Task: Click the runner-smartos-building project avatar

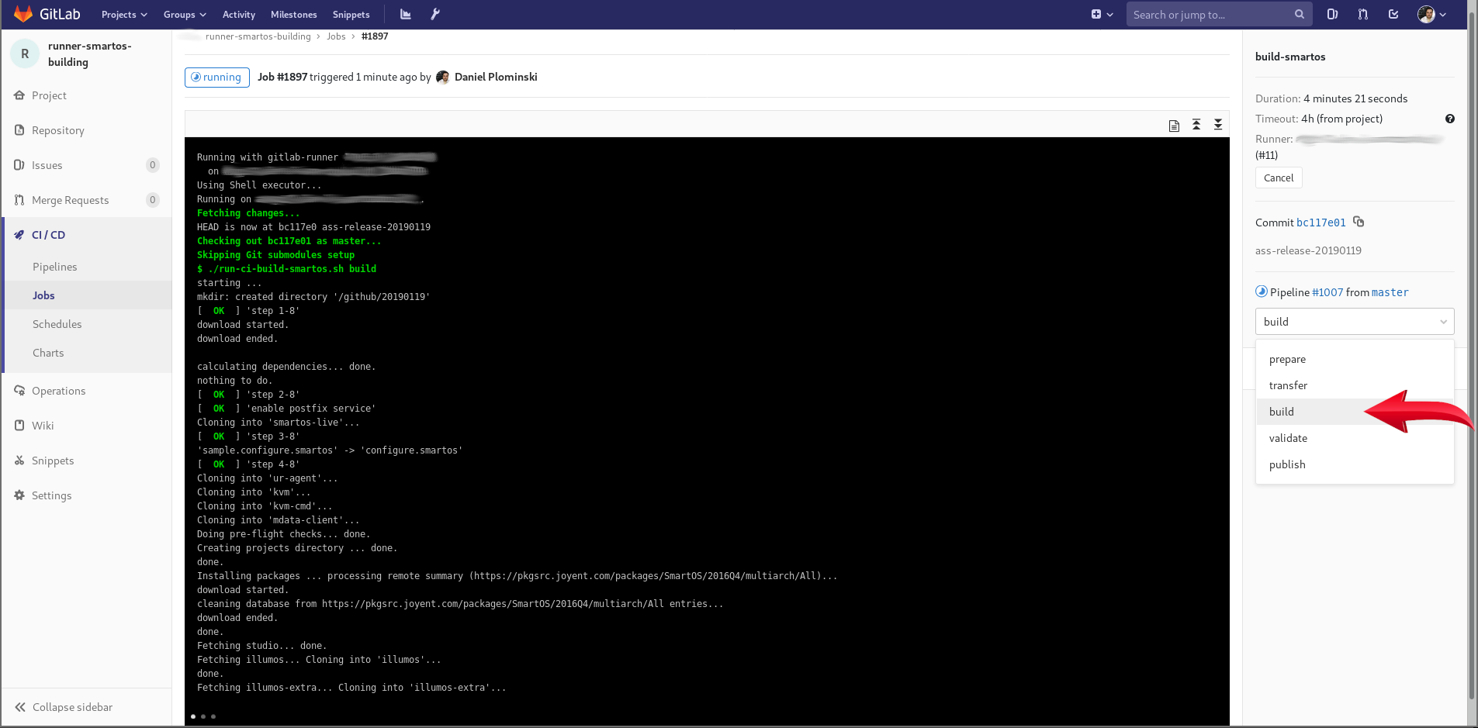Action: (25, 53)
